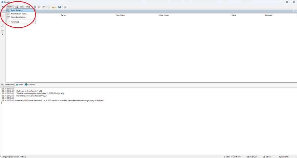Click the Proxification Rules toolbar icon

coord(39,7)
